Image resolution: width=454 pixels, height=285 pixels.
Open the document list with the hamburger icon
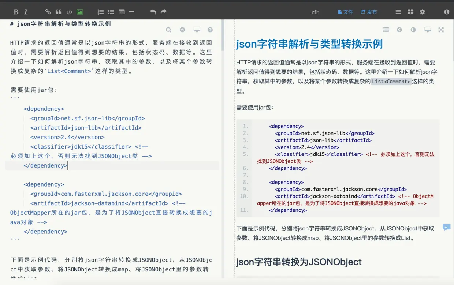[x=398, y=12]
